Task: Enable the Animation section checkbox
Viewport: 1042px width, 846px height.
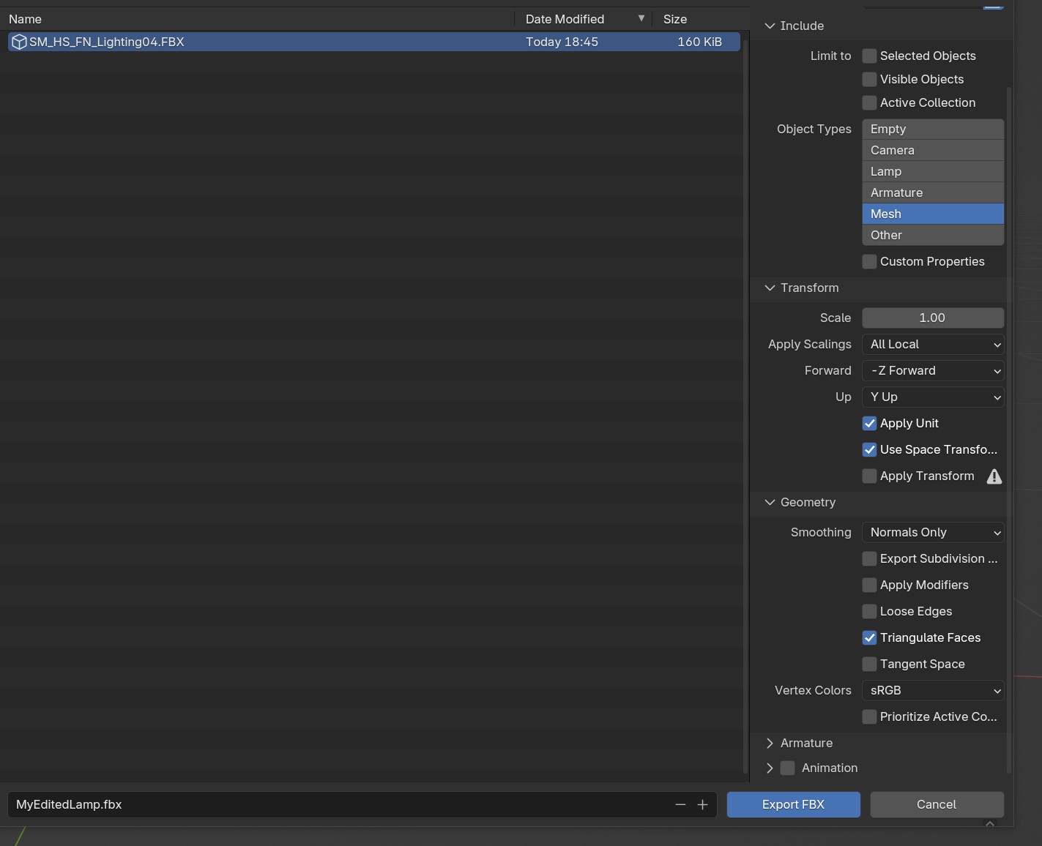Action: pos(787,768)
